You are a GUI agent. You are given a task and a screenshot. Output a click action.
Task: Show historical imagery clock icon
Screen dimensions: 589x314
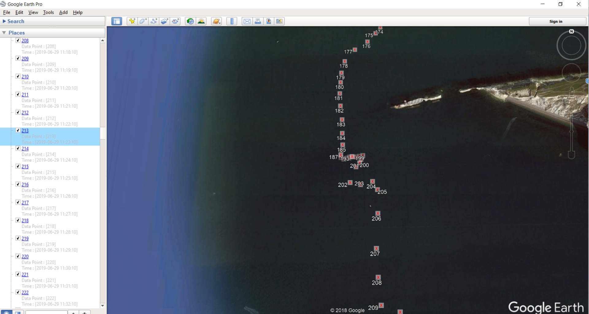coord(190,21)
